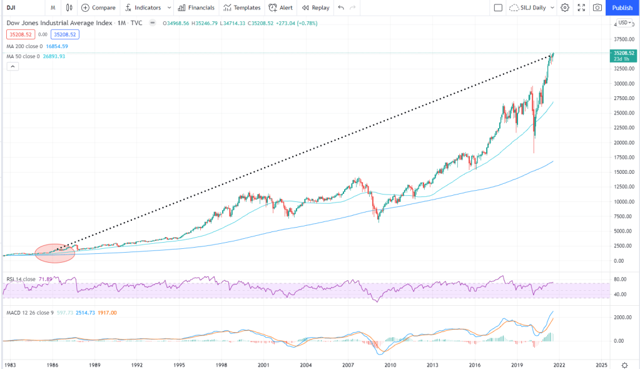Click the select layout rectangle icon
This screenshot has height=369, width=640.
(x=498, y=8)
